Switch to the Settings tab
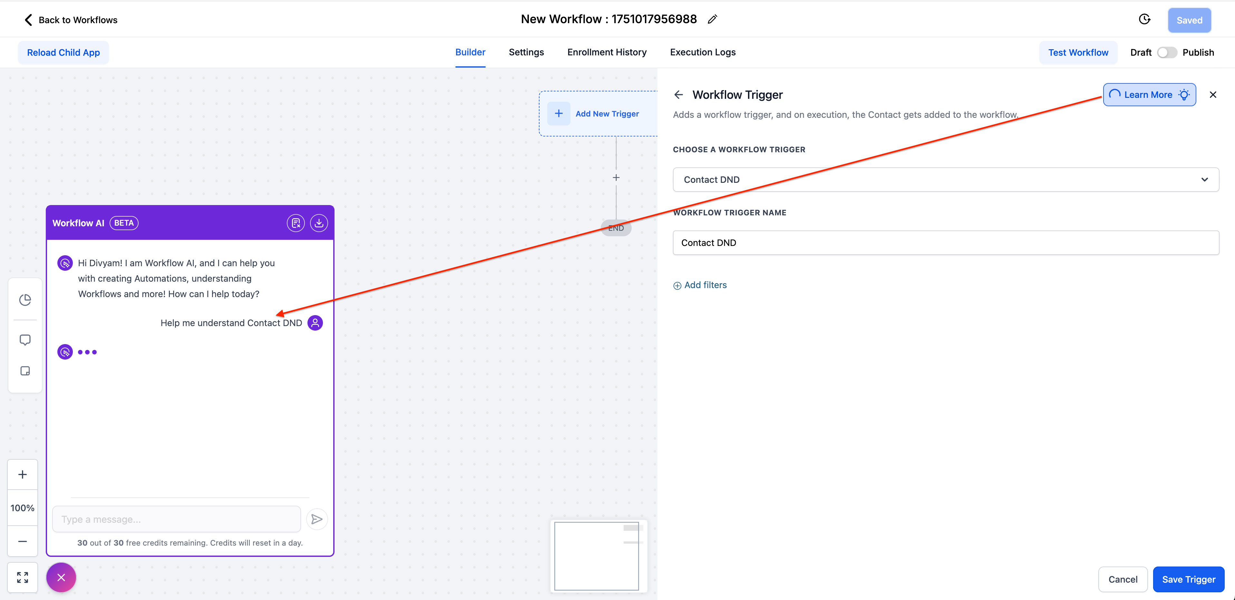This screenshot has width=1235, height=600. pos(526,52)
